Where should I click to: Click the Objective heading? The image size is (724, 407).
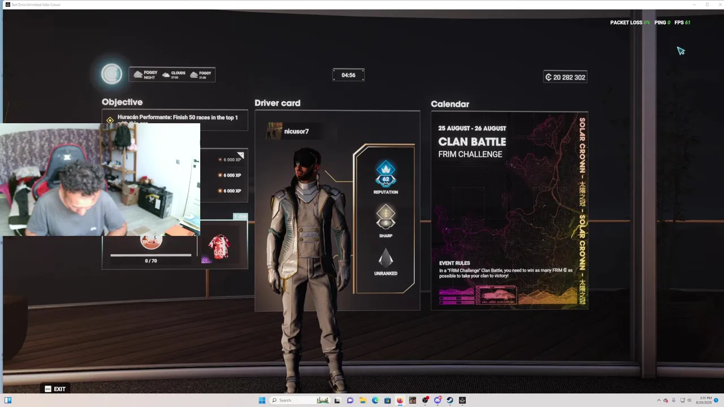[x=122, y=102]
